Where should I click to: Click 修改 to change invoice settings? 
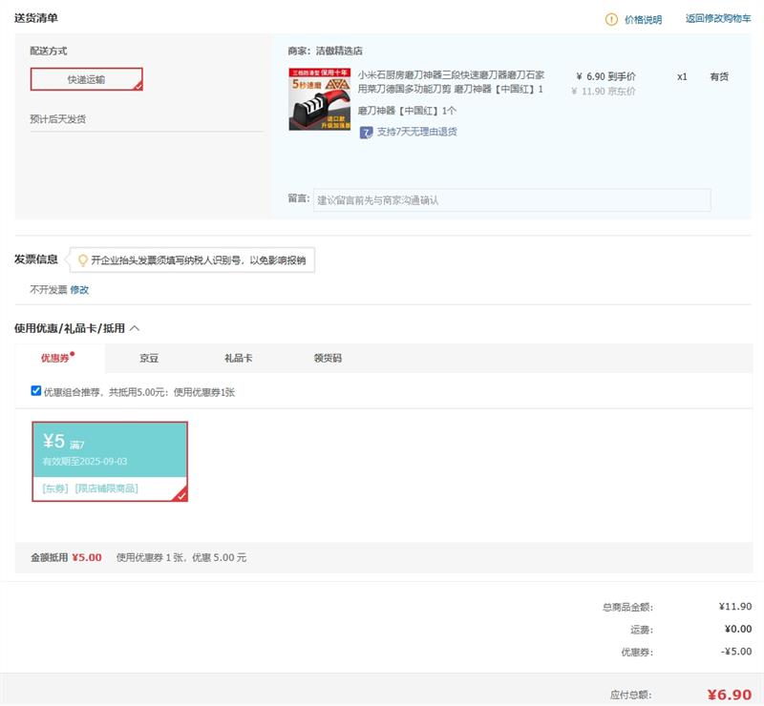pos(79,290)
